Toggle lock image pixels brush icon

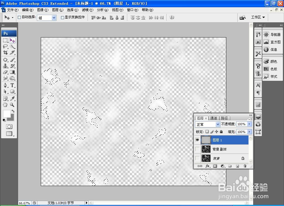(212, 132)
